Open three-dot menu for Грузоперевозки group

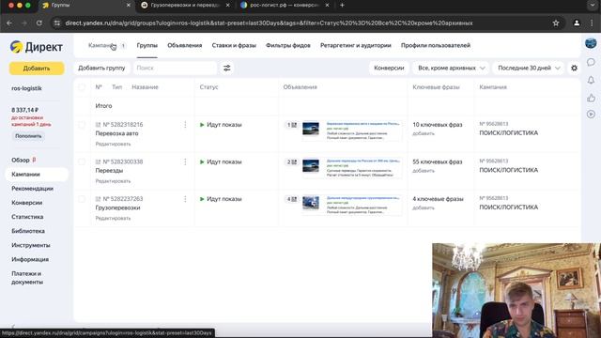185,199
